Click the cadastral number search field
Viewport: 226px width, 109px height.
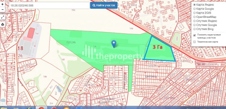[x=49, y=5]
